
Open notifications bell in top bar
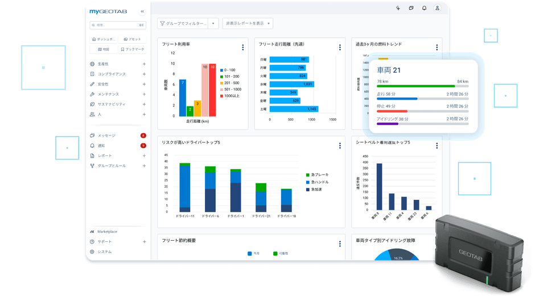tap(424, 8)
